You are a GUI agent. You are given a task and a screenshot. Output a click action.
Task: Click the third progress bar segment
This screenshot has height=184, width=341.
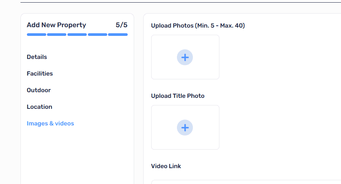[x=77, y=34]
